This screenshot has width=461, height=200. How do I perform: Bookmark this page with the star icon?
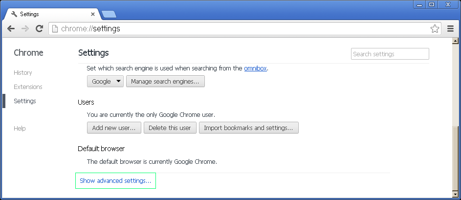coord(435,29)
